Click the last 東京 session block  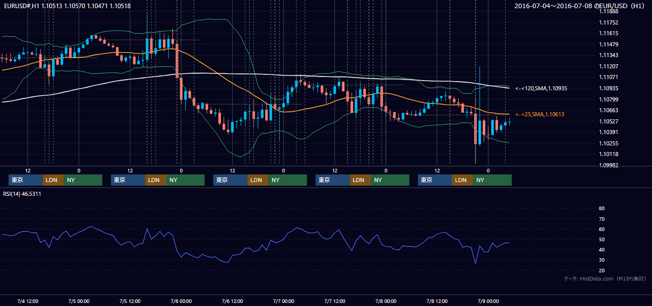[435, 180]
